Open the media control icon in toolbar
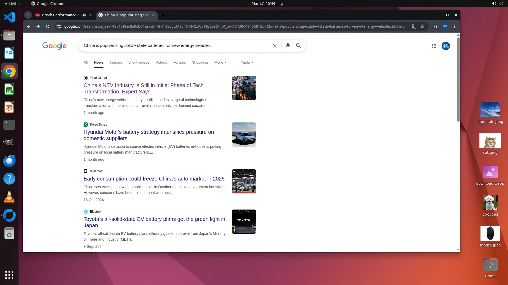This screenshot has width=508, height=285. tap(435, 26)
